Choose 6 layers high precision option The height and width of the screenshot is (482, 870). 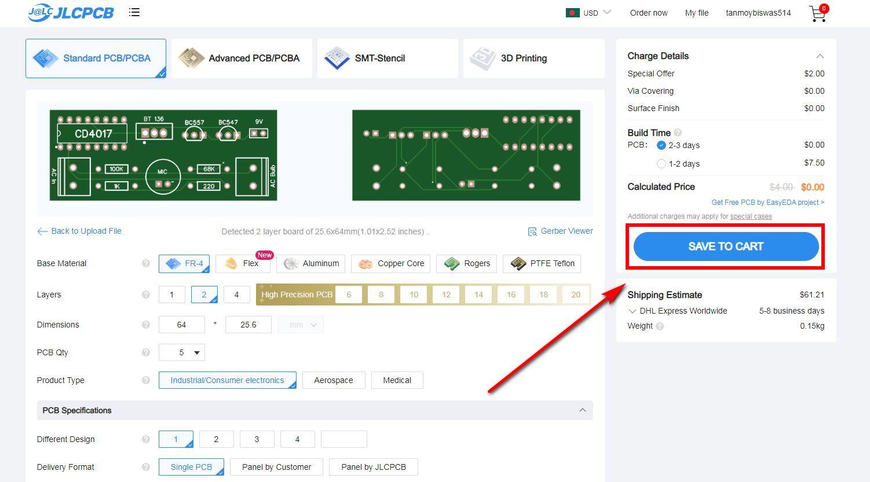click(x=349, y=295)
